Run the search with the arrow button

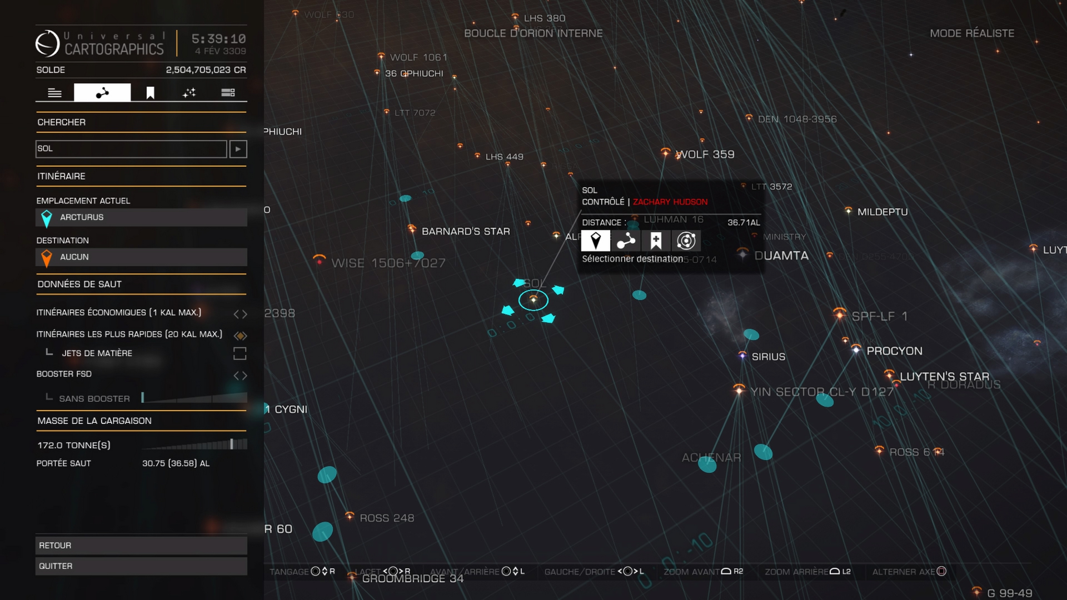238,149
